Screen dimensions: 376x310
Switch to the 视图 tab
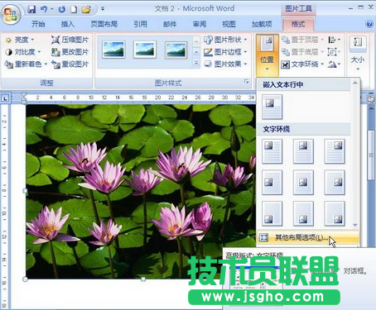[x=229, y=24]
